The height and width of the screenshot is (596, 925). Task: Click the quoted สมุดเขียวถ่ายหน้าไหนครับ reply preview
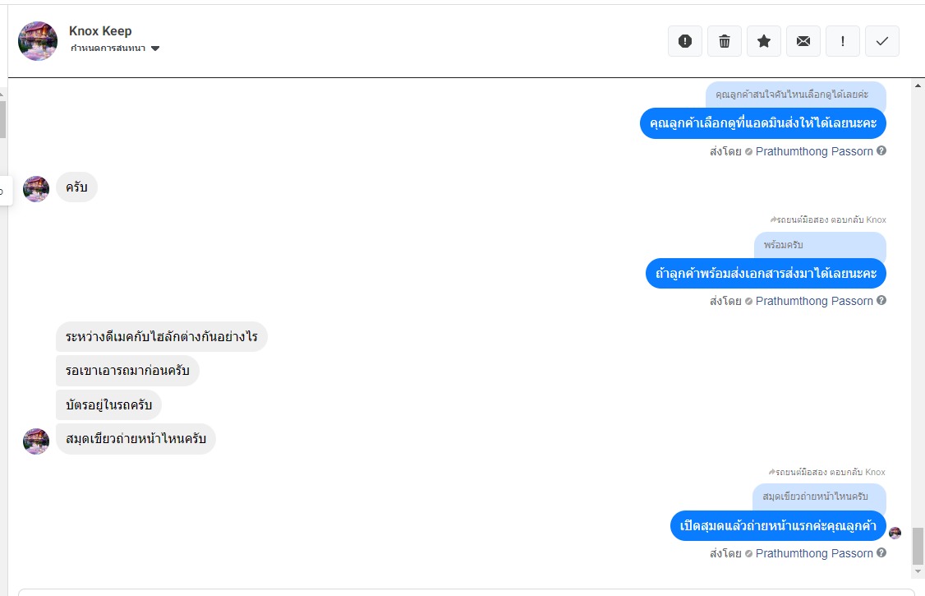818,497
